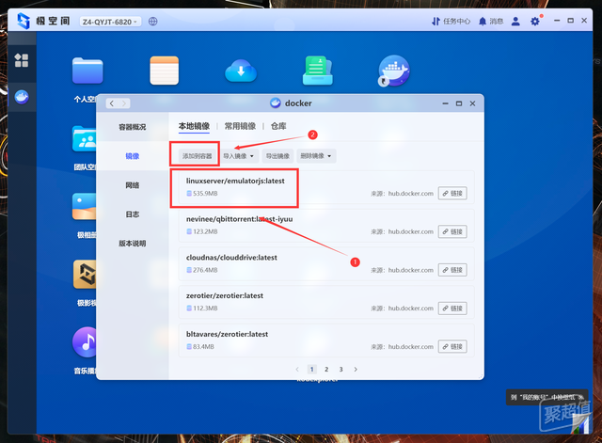This screenshot has width=602, height=443.
Task: Go to the next page of images
Action: [x=356, y=370]
